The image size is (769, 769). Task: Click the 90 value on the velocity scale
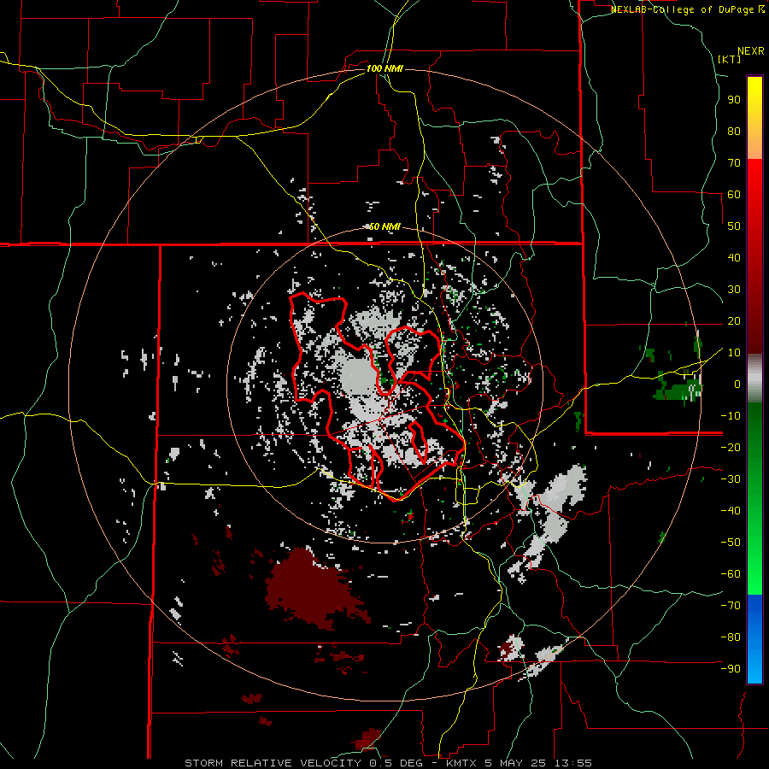(x=734, y=100)
